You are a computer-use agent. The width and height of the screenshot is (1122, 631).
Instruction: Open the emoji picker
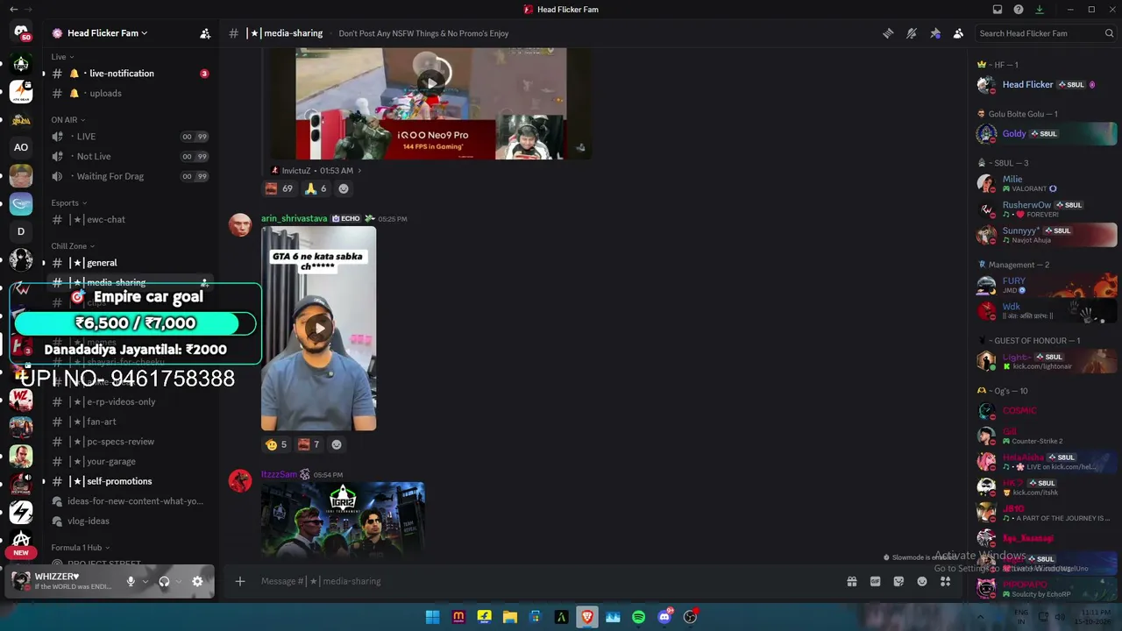coord(922,581)
